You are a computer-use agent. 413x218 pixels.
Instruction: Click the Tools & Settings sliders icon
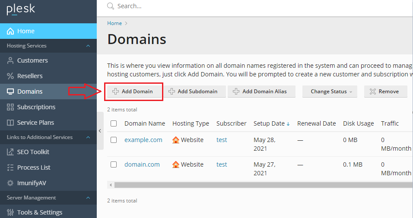10,212
